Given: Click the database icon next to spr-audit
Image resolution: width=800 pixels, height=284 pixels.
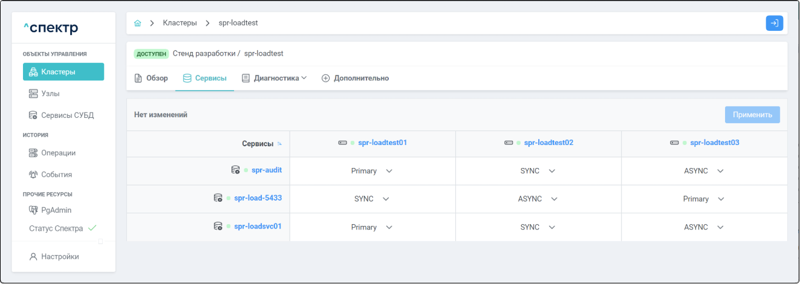Looking at the screenshot, I should click(235, 170).
